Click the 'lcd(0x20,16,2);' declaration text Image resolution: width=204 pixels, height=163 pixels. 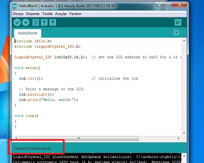pyautogui.click(x=71, y=57)
